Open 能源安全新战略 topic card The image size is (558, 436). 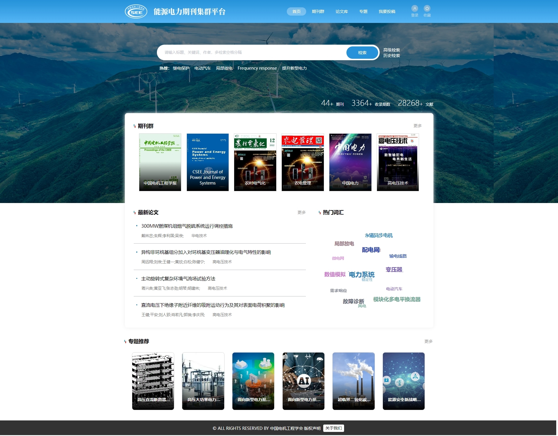pos(404,381)
